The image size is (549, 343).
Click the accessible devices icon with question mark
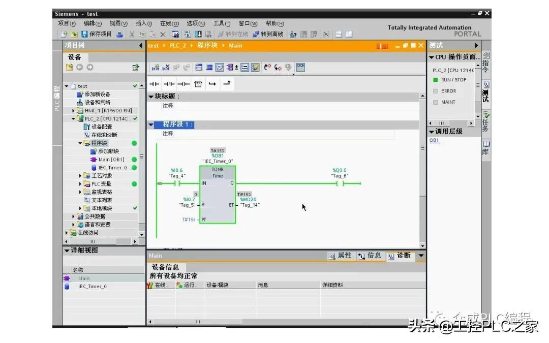tap(293, 34)
